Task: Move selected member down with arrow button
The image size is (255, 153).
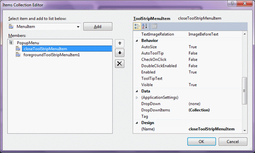Action: pyautogui.click(x=119, y=53)
